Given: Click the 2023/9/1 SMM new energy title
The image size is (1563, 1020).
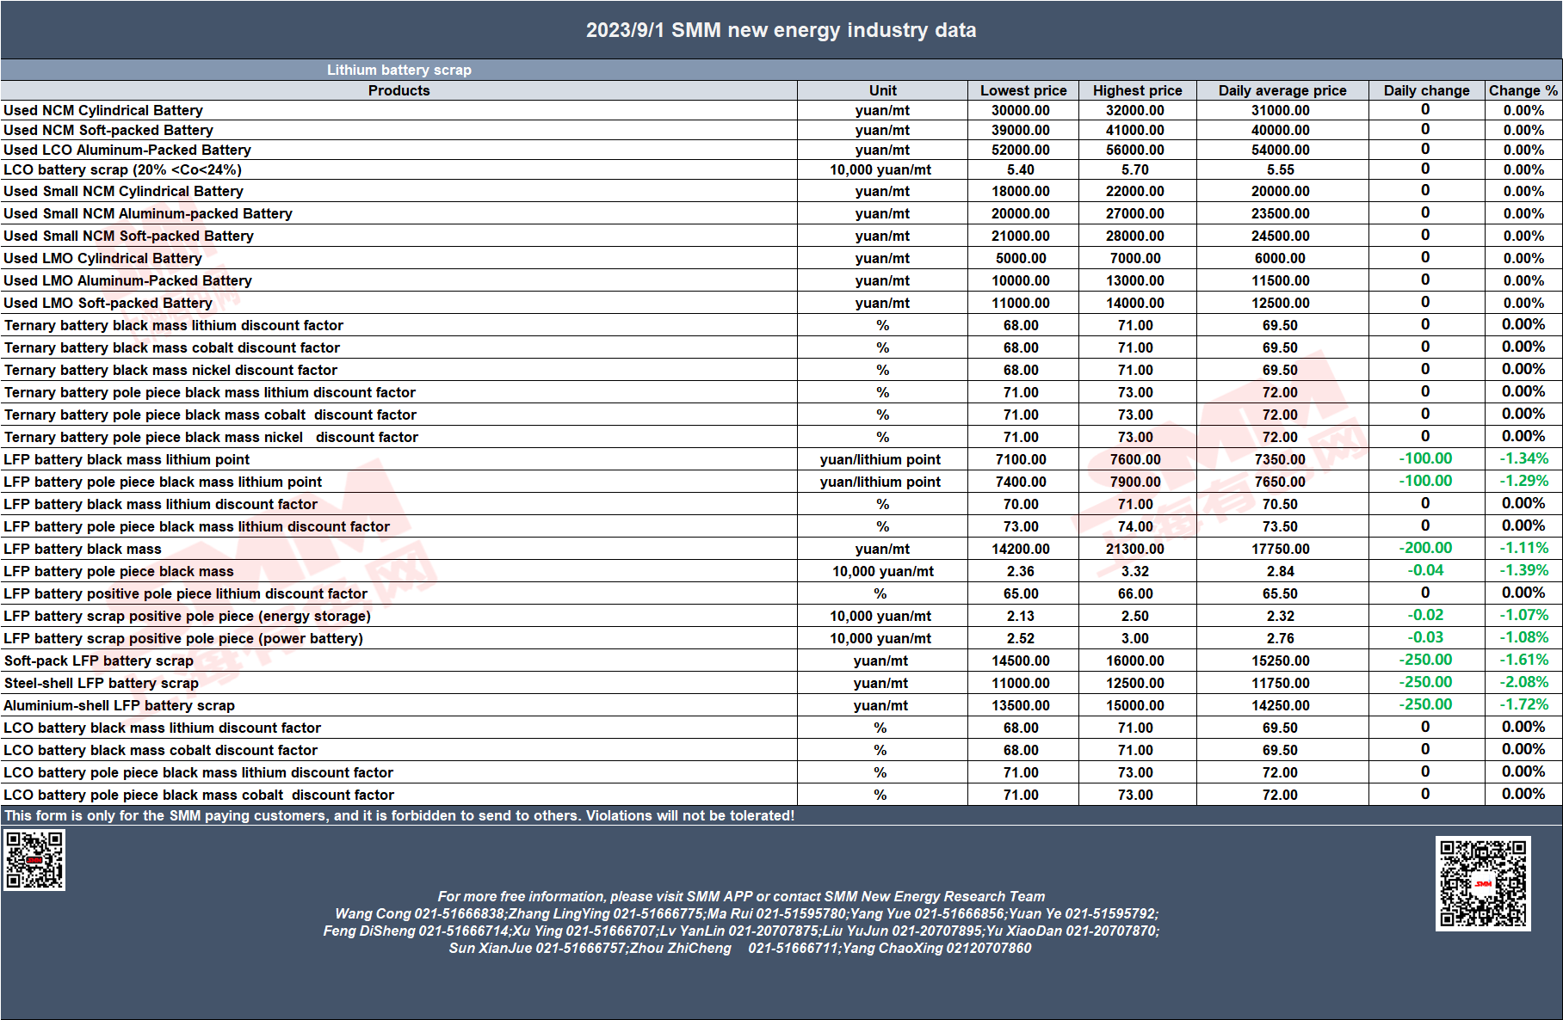Looking at the screenshot, I should (781, 30).
